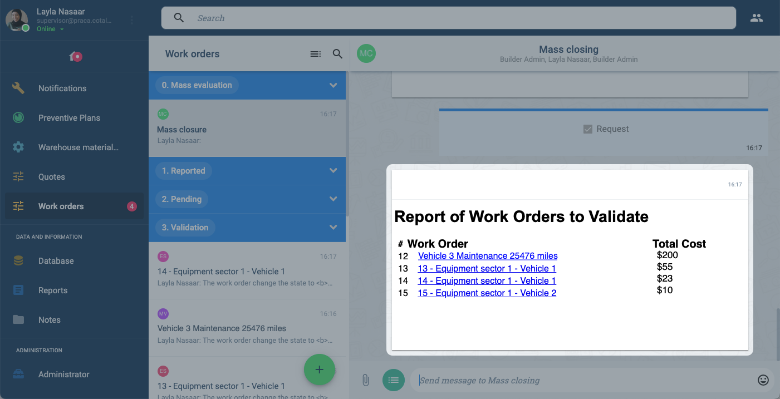Click search icon in Work orders header
Viewport: 780px width, 399px height.
(337, 54)
